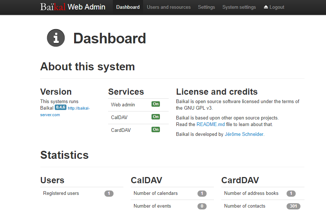Click the Baïkal Web Admin logo
The width and height of the screenshot is (326, 224).
click(73, 7)
